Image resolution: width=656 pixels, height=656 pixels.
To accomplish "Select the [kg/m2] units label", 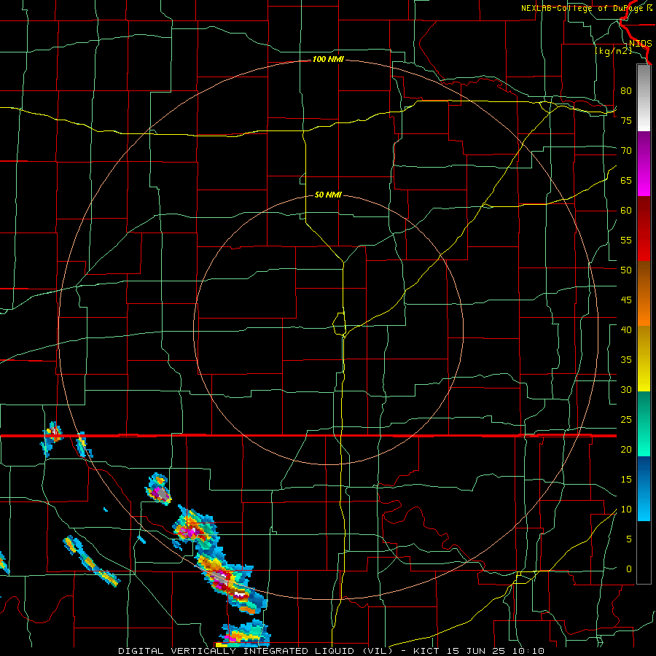I will (613, 51).
